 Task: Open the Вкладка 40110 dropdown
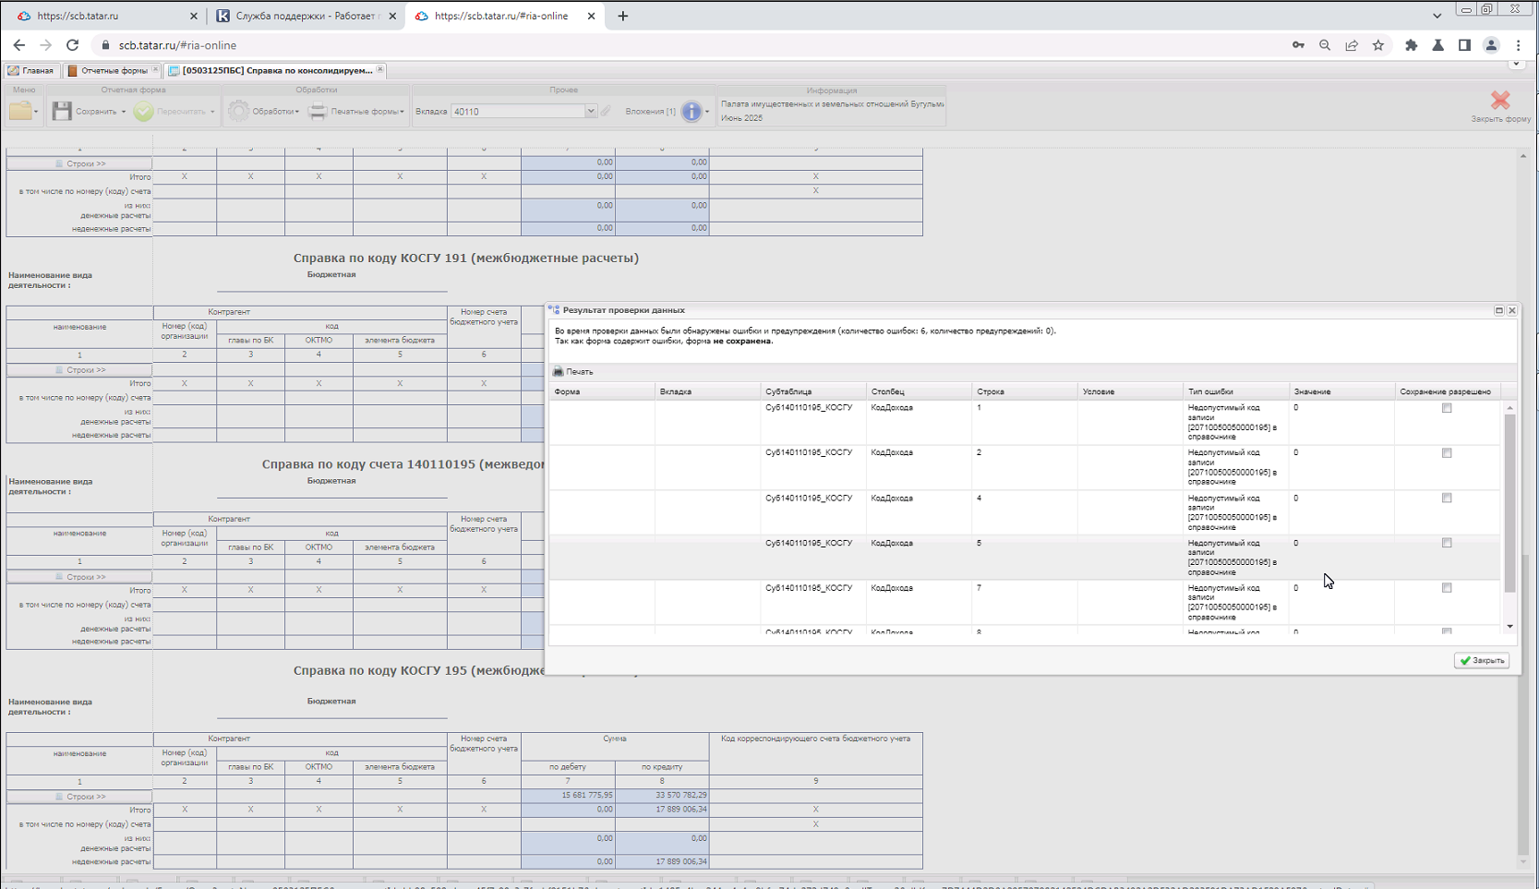coord(591,112)
